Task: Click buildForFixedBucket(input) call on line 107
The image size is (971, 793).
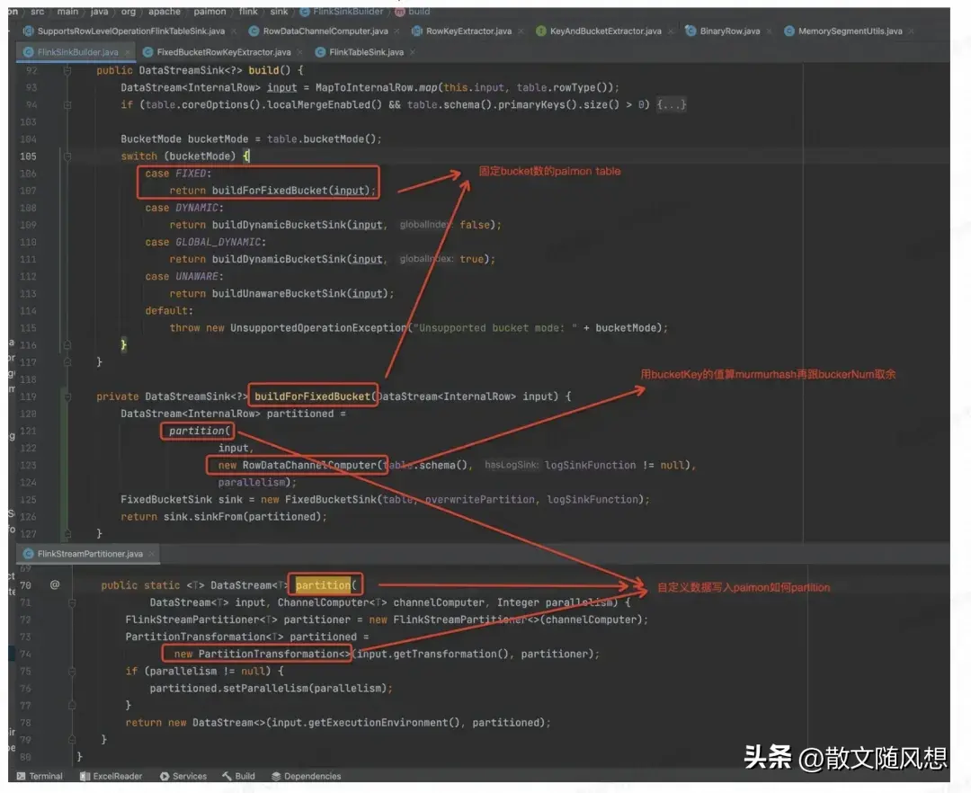Action: click(x=291, y=191)
